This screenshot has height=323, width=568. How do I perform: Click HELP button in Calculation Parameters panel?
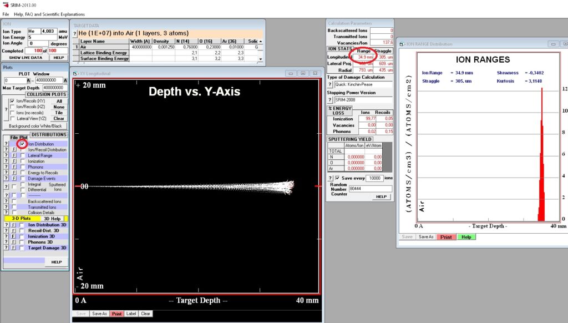382,197
